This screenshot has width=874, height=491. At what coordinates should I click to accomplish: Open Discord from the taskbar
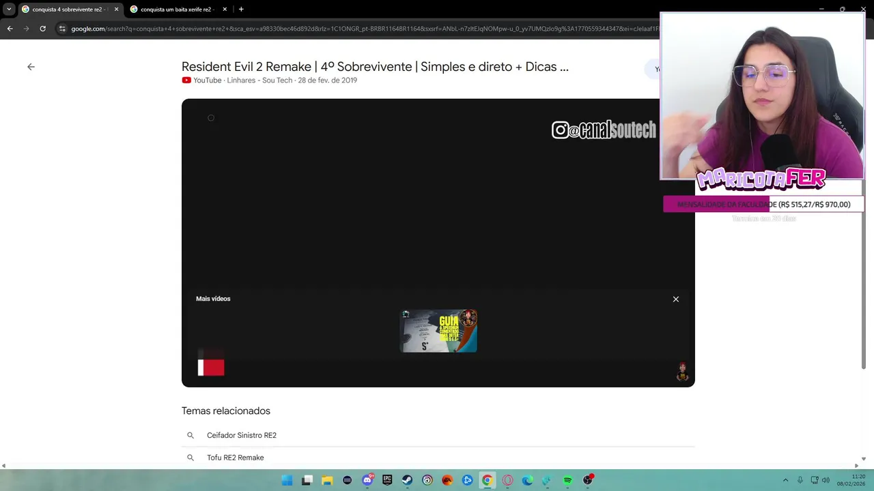[x=367, y=480]
